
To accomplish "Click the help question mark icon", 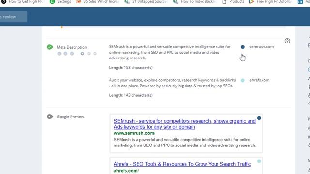I will click(x=287, y=41).
